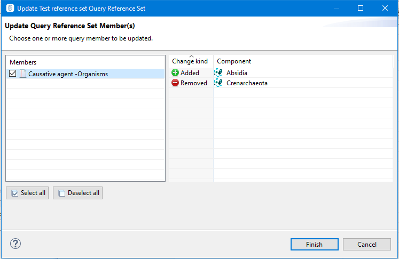Click the Crenarchaeota component icon
Screen dimensions: 399x259
(218, 83)
